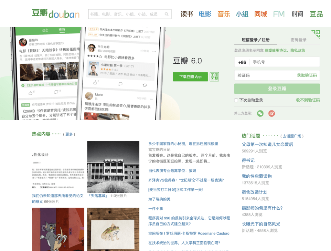Click the 手机号 phone number field
The width and height of the screenshot is (331, 251).
click(x=284, y=62)
